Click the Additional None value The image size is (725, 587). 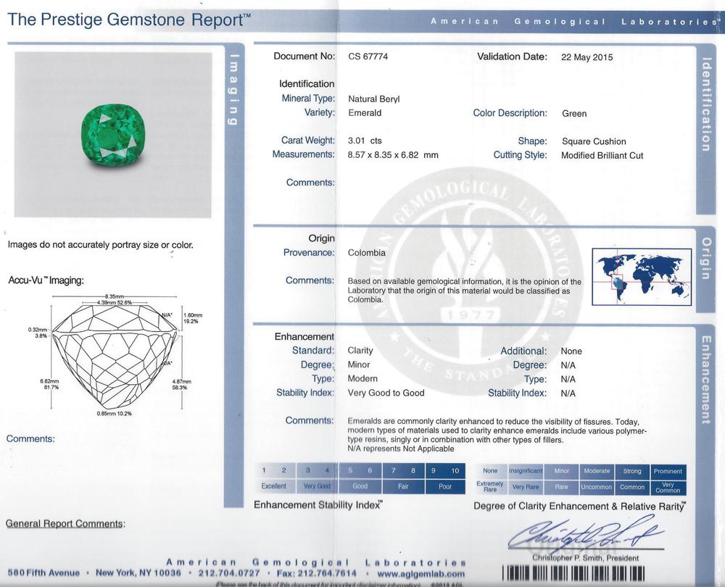point(571,351)
